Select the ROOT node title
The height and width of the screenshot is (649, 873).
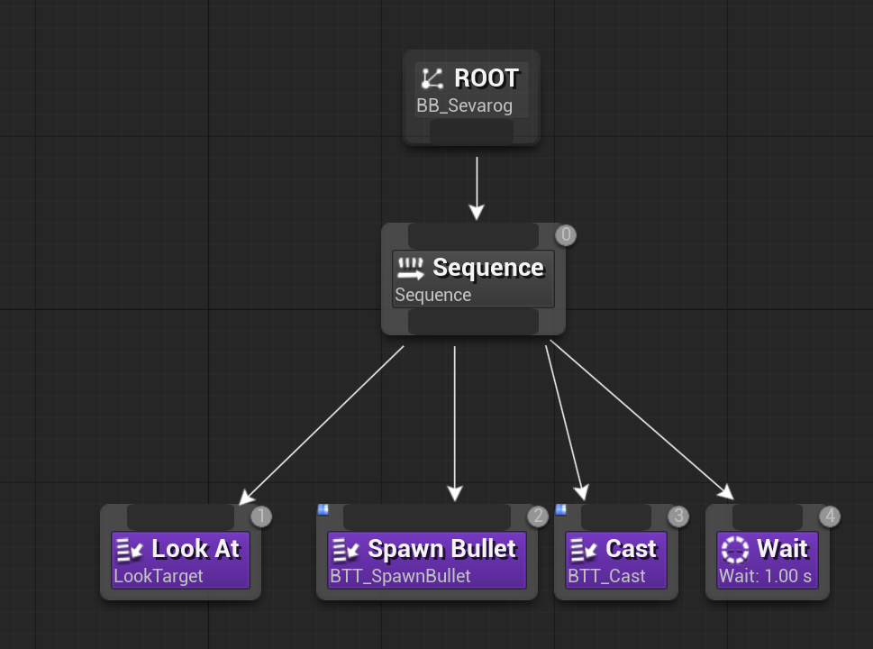(487, 78)
